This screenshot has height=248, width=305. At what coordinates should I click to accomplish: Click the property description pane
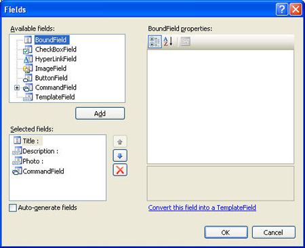220,184
